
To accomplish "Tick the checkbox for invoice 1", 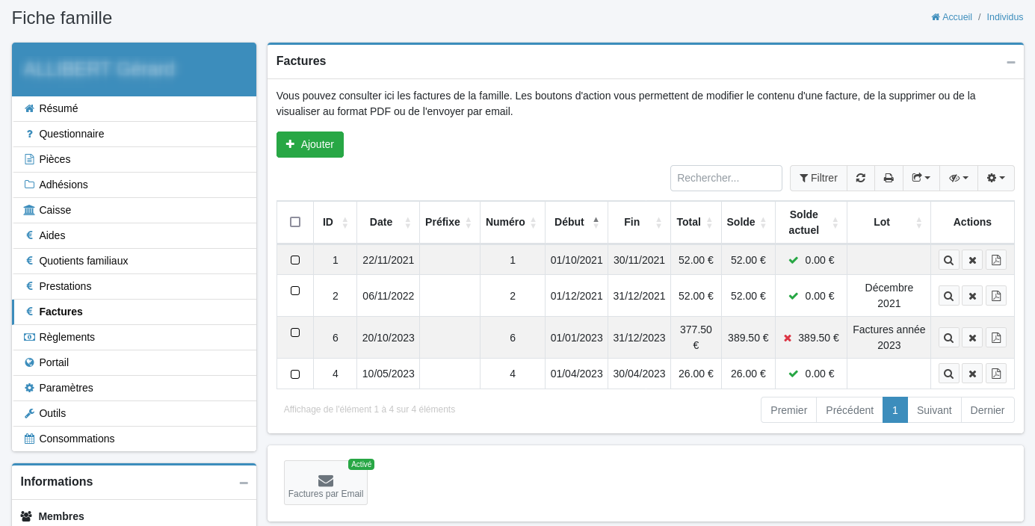I will click(295, 260).
